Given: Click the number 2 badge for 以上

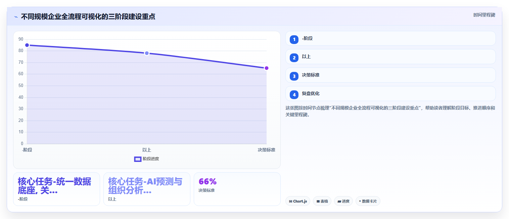Looking at the screenshot, I should [x=294, y=58].
